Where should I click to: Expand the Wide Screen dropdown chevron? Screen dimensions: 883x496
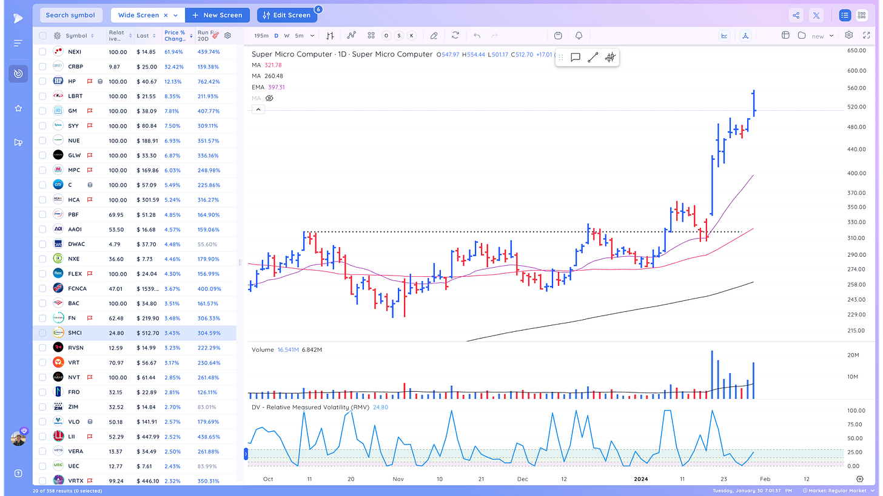coord(176,15)
